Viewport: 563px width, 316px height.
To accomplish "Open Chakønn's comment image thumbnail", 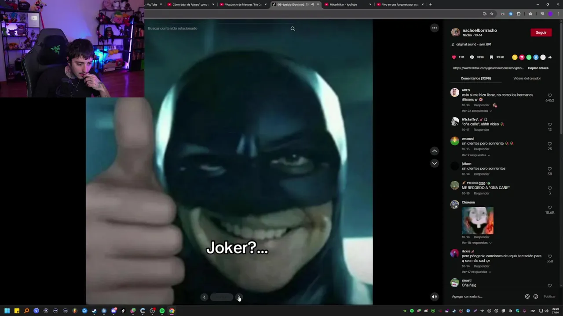I will pos(478,221).
